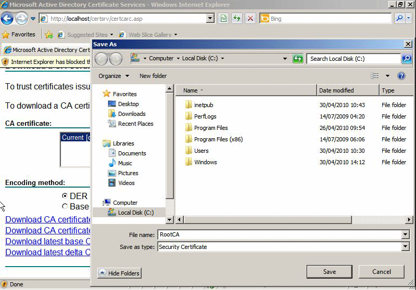Click the change view icon in Save As
Image resolution: width=416 pixels, height=290 pixels.
375,76
